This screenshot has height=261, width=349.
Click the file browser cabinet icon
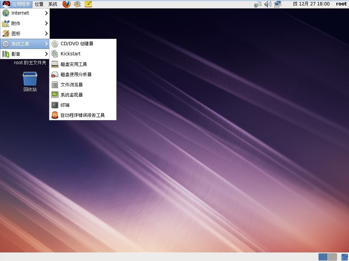pos(55,85)
